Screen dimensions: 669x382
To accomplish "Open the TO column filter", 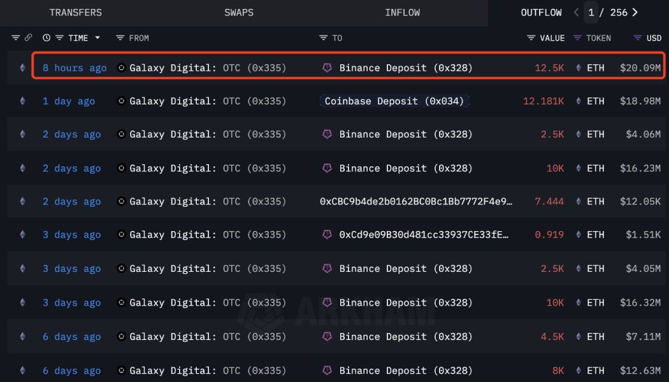I will [324, 38].
